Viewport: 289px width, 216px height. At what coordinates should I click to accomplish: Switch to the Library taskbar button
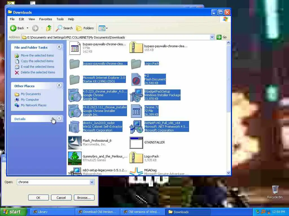52,212
